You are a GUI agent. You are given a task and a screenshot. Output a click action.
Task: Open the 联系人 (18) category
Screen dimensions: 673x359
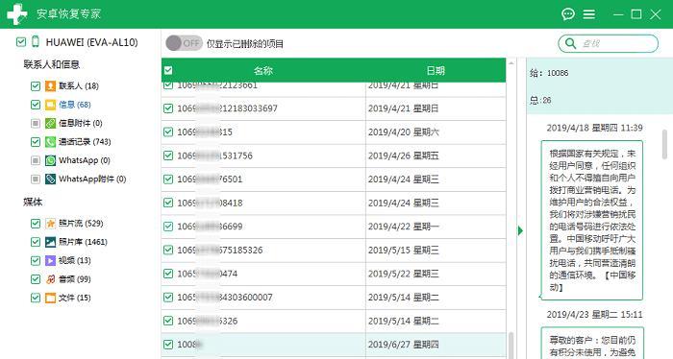coord(79,86)
